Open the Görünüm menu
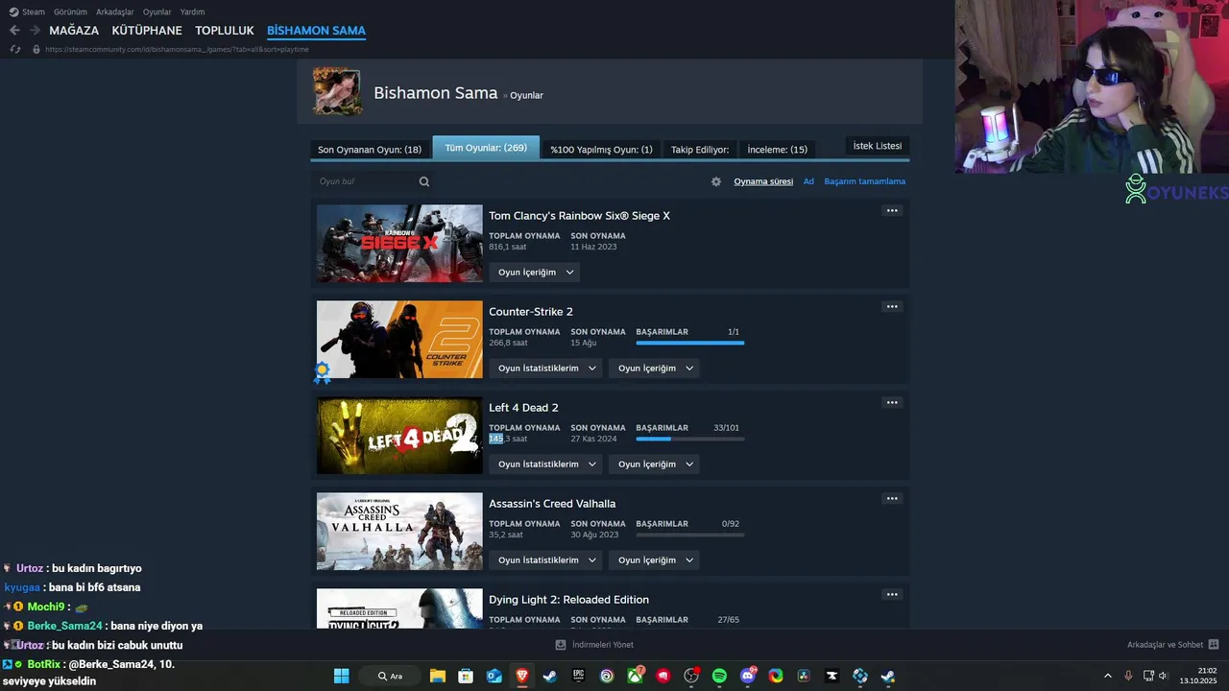The width and height of the screenshot is (1229, 691). click(x=70, y=12)
